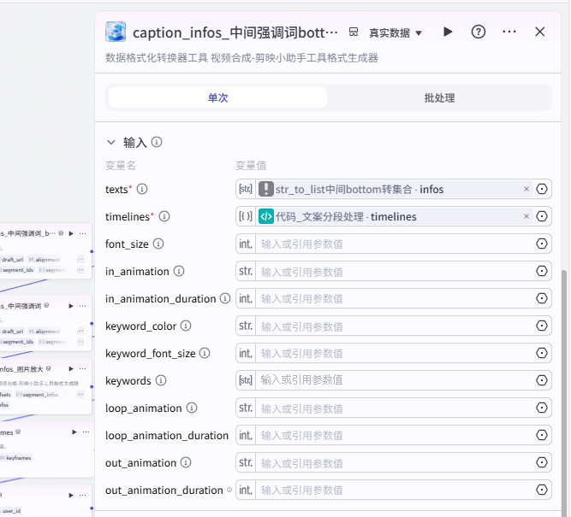The image size is (571, 517).
Task: Open variable picker for font_size
Action: (542, 244)
